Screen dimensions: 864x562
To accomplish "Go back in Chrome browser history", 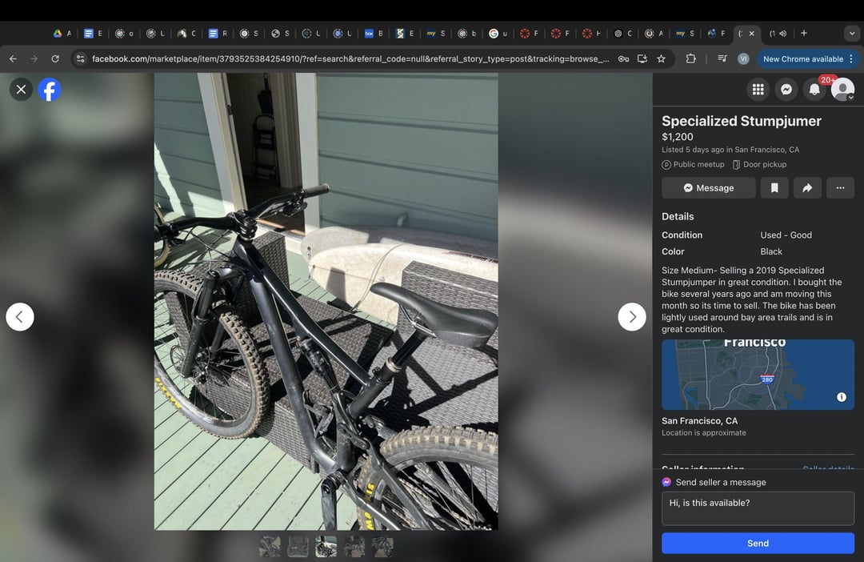I will 14,58.
